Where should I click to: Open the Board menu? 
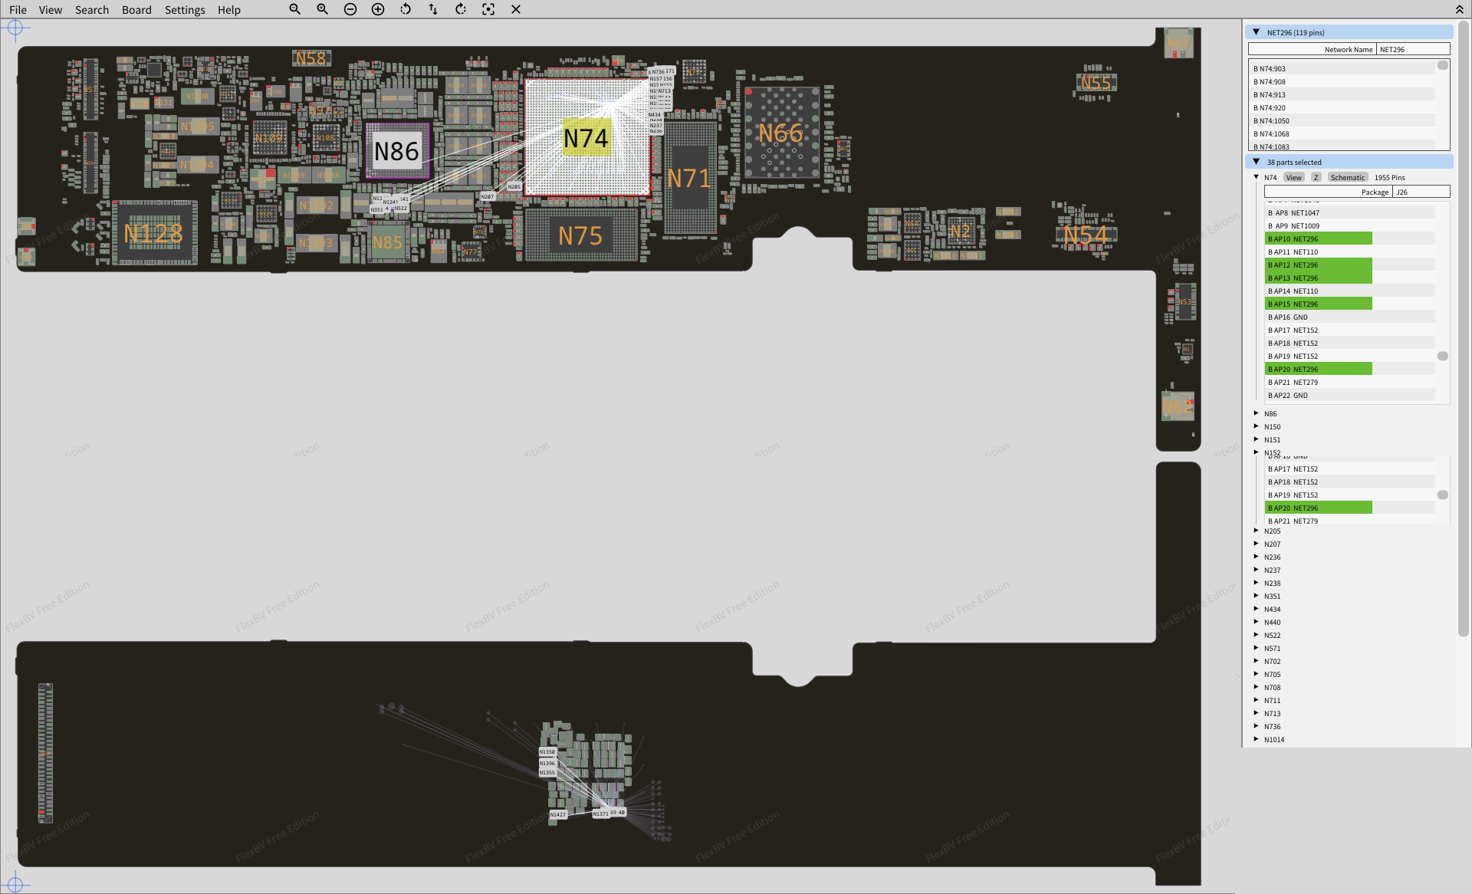tap(136, 10)
